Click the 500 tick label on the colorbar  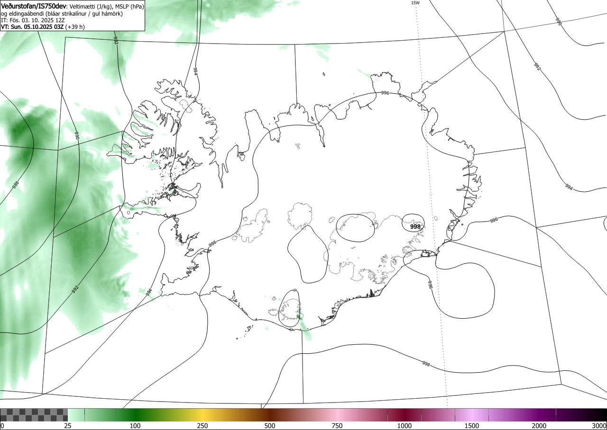pyautogui.click(x=270, y=426)
